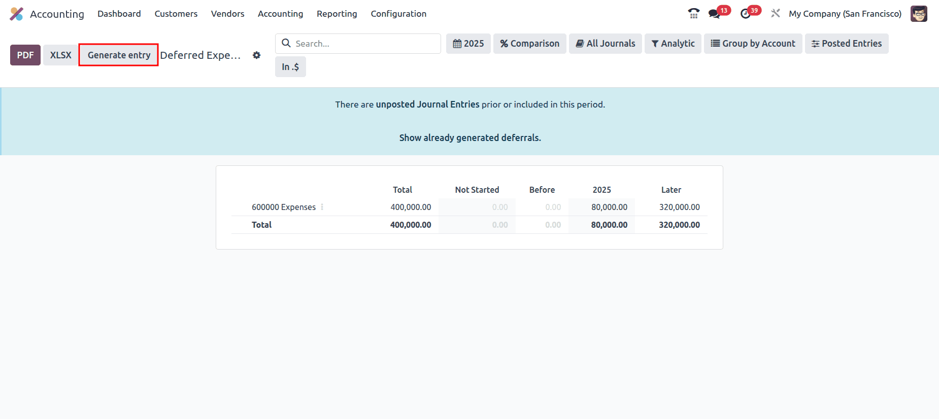Screen dimensions: 939x419
Task: Click Show already generated deferrals
Action: click(470, 138)
